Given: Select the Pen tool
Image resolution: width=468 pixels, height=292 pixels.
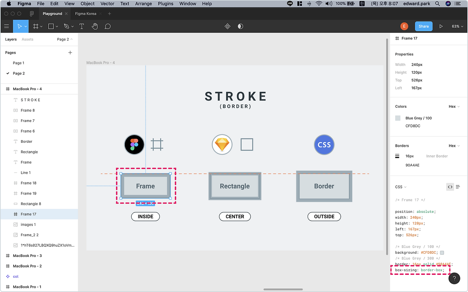Looking at the screenshot, I should click(67, 26).
